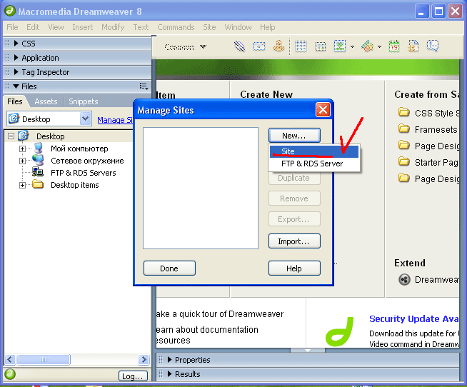Click the Comment speech bubble icon

click(x=433, y=46)
